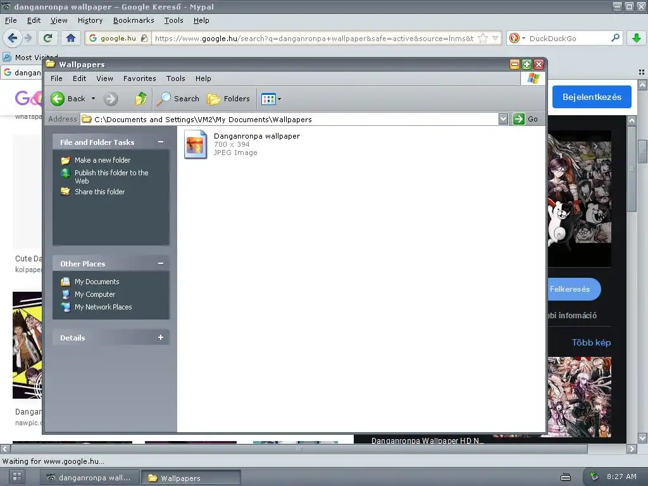Collapse the Other Places panel
The height and width of the screenshot is (486, 648).
tap(160, 264)
